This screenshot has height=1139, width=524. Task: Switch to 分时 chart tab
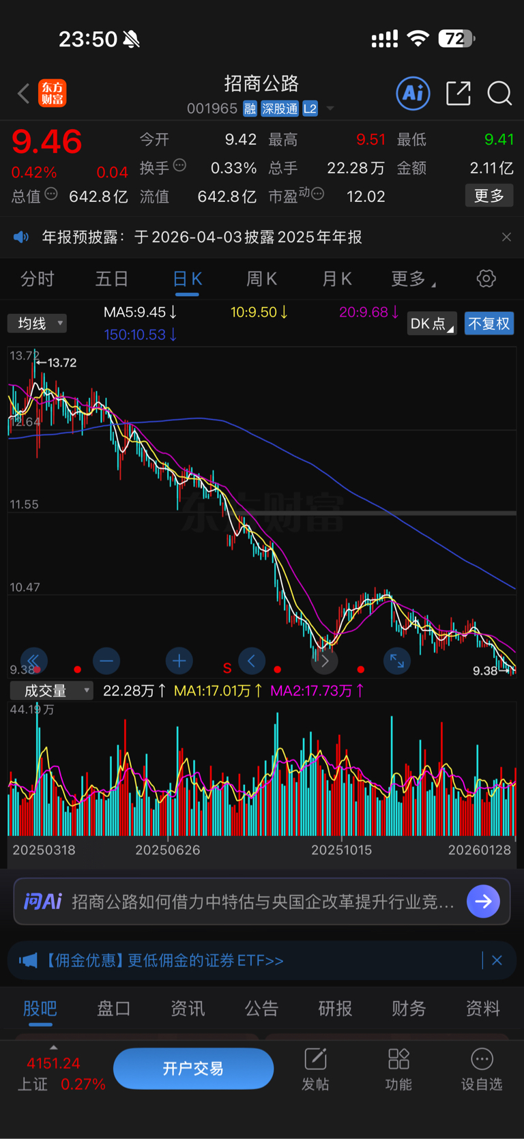click(x=37, y=279)
